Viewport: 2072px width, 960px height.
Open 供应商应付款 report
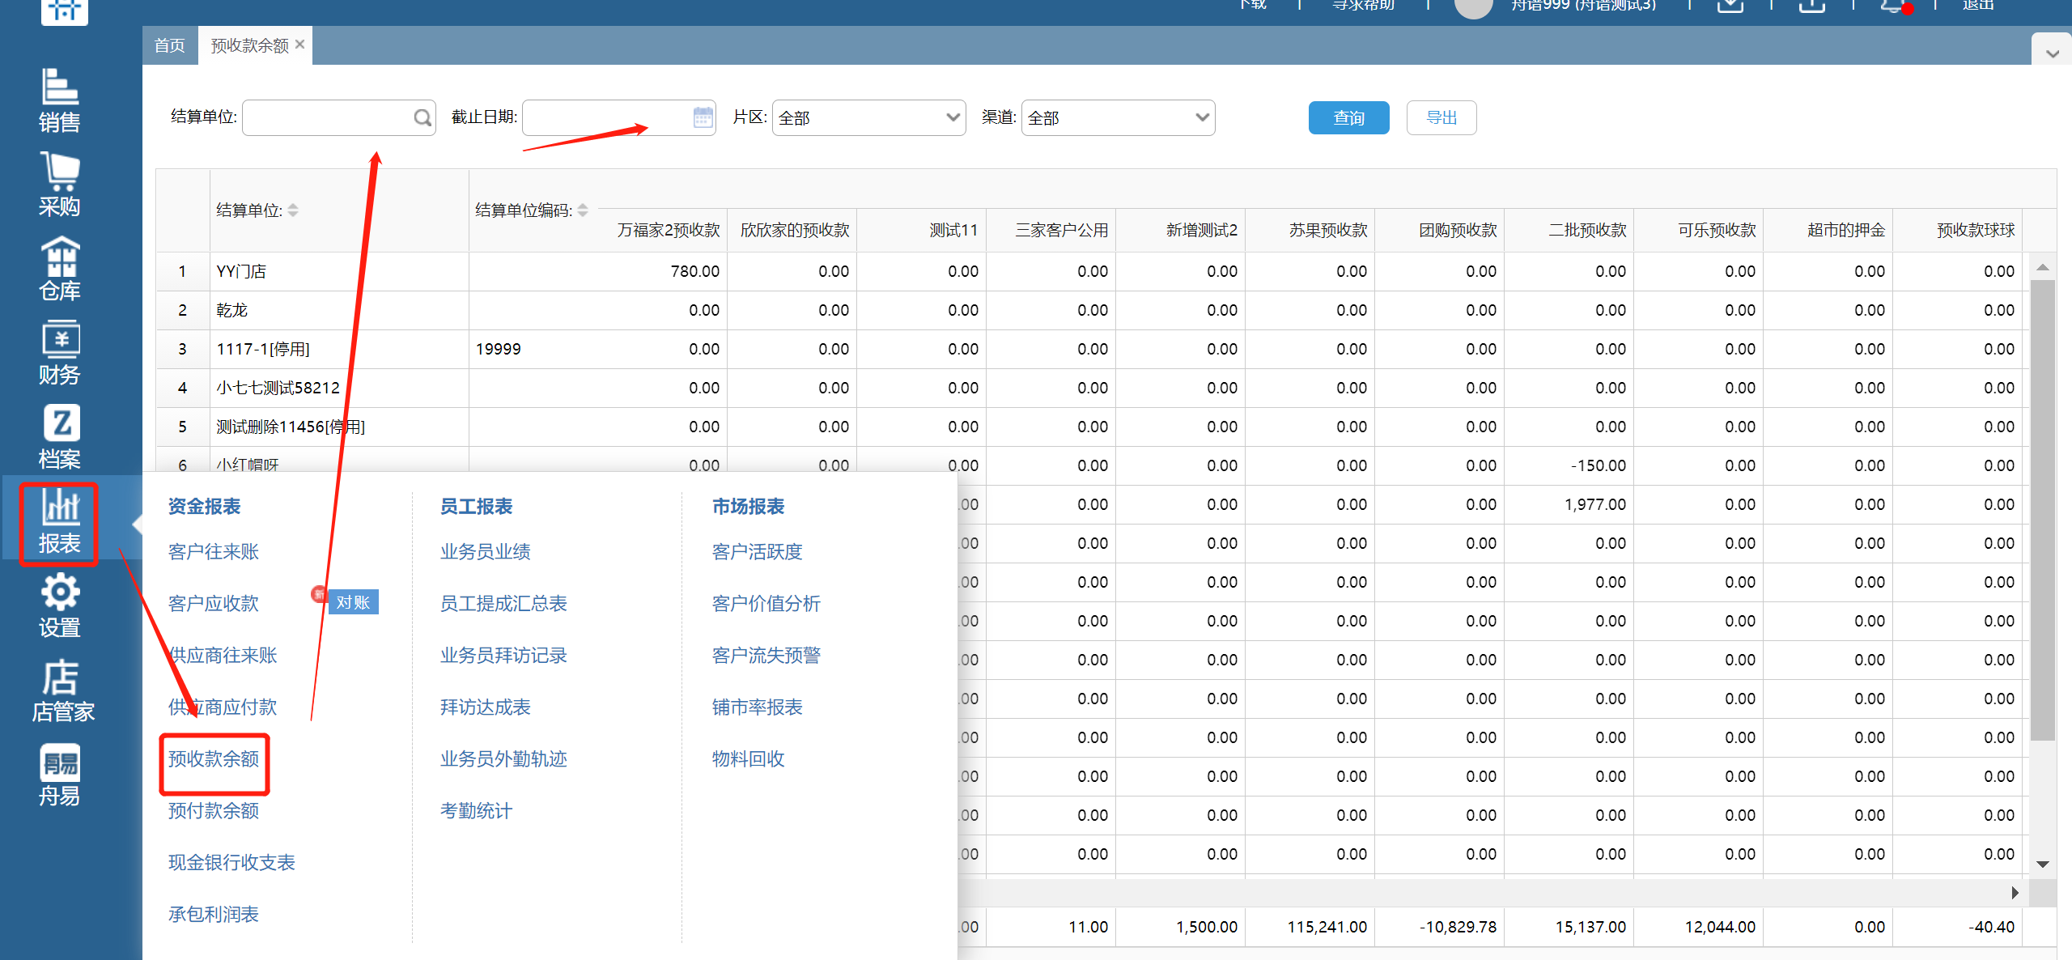(223, 707)
